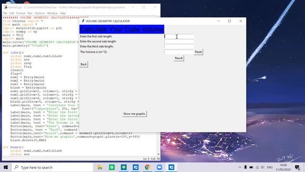The width and height of the screenshot is (305, 172).
Task: Open the Edit menu in IDLE editor
Action: (x=11, y=13)
